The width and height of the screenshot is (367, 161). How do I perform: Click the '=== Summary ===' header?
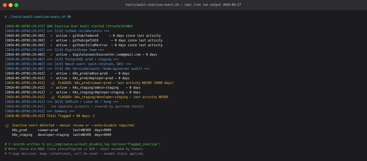[x=61, y=111]
